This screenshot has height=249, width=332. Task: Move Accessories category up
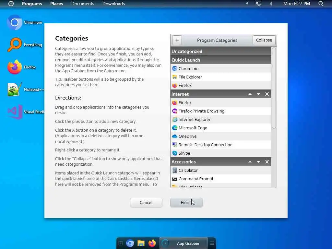(250, 162)
